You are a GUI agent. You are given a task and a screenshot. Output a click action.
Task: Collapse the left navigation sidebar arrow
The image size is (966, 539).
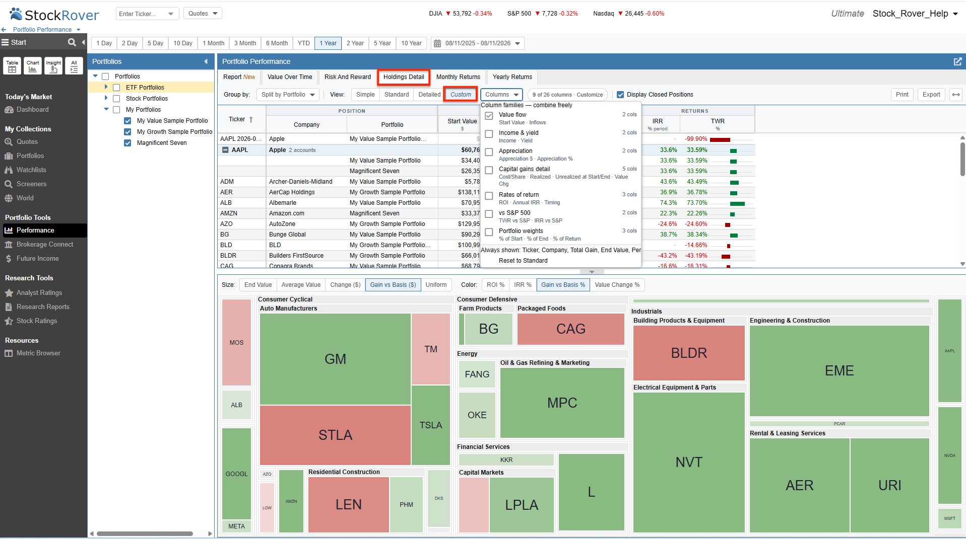(x=83, y=42)
